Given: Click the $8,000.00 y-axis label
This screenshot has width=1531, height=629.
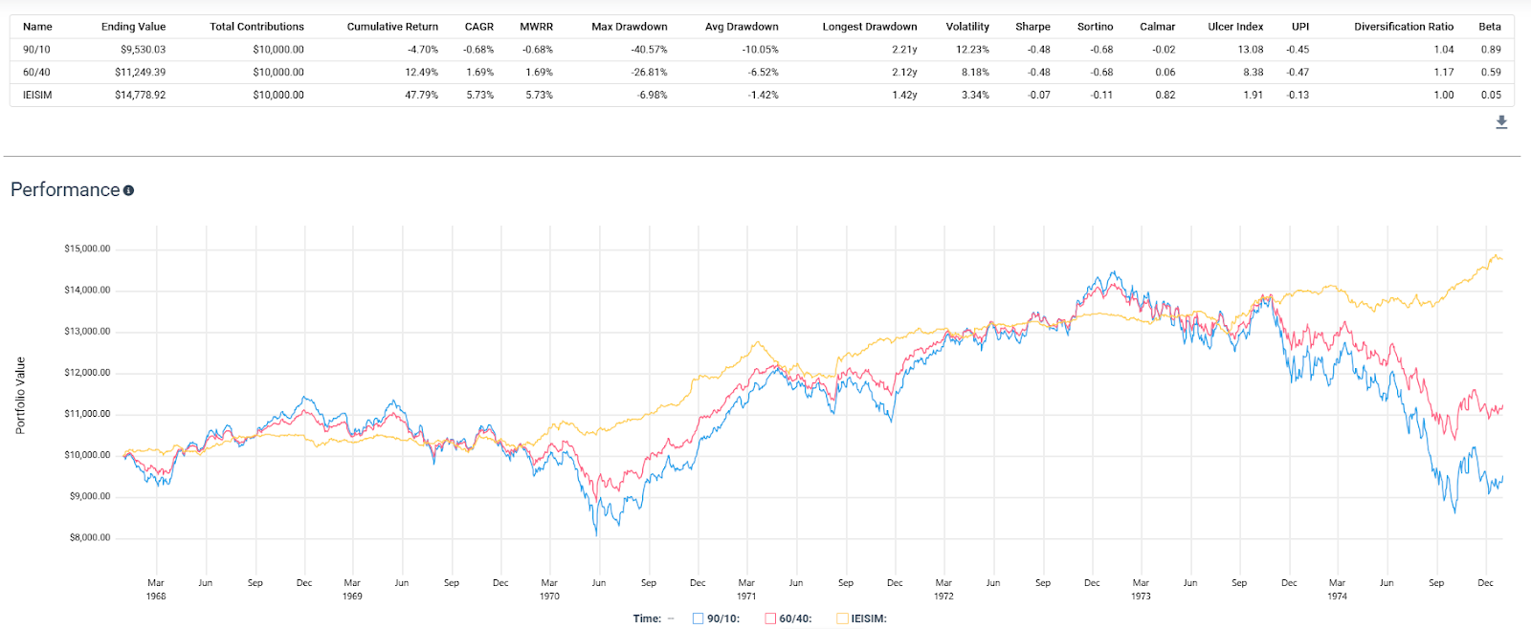Looking at the screenshot, I should click(x=89, y=538).
